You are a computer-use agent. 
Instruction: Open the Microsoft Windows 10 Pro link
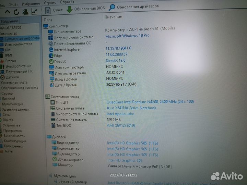(x=127, y=36)
